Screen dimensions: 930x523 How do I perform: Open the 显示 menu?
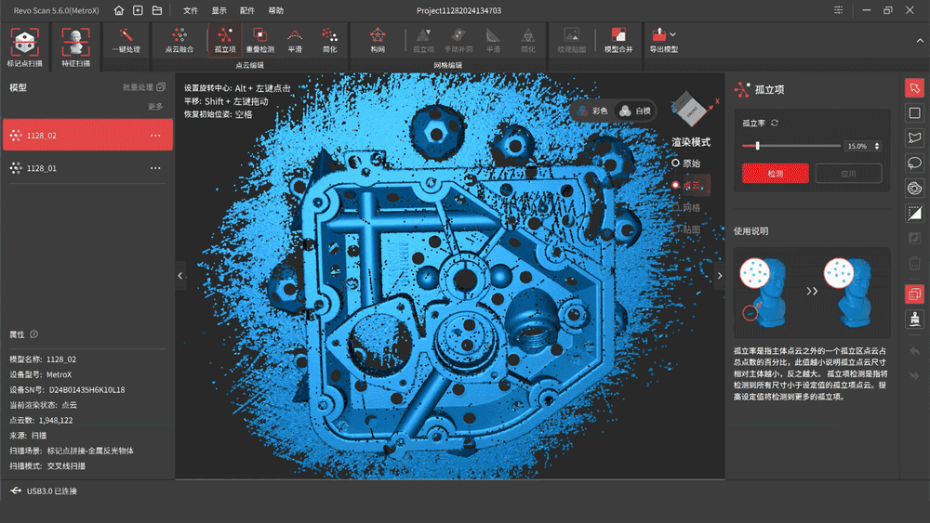(219, 10)
